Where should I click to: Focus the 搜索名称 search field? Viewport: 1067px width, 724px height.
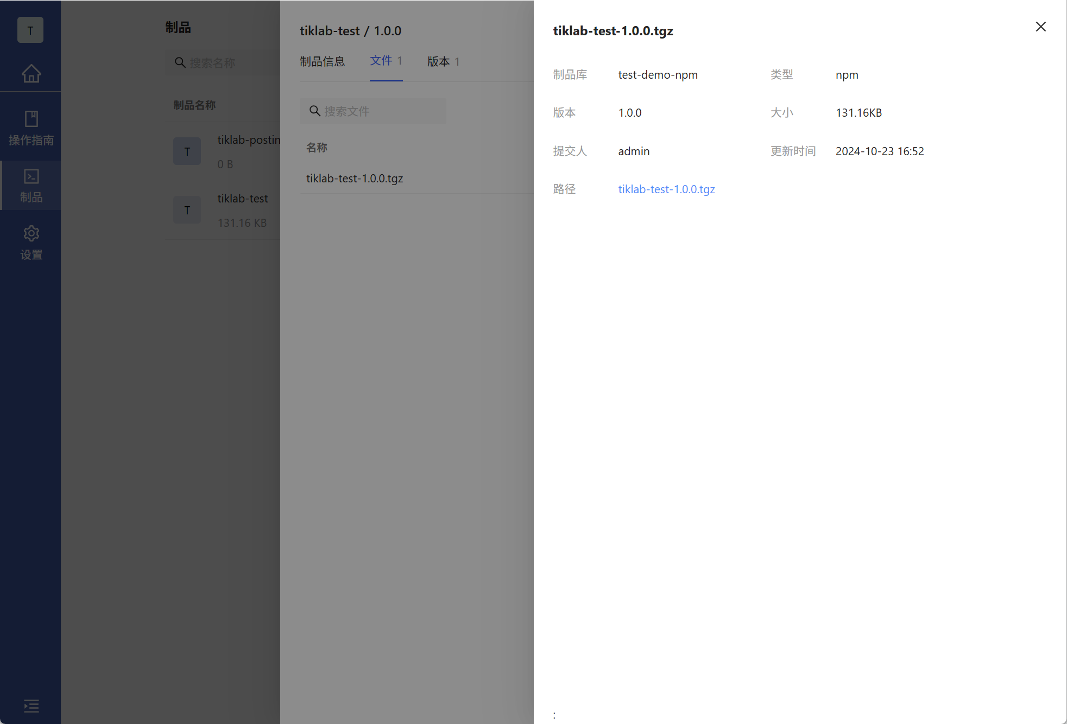tap(228, 63)
